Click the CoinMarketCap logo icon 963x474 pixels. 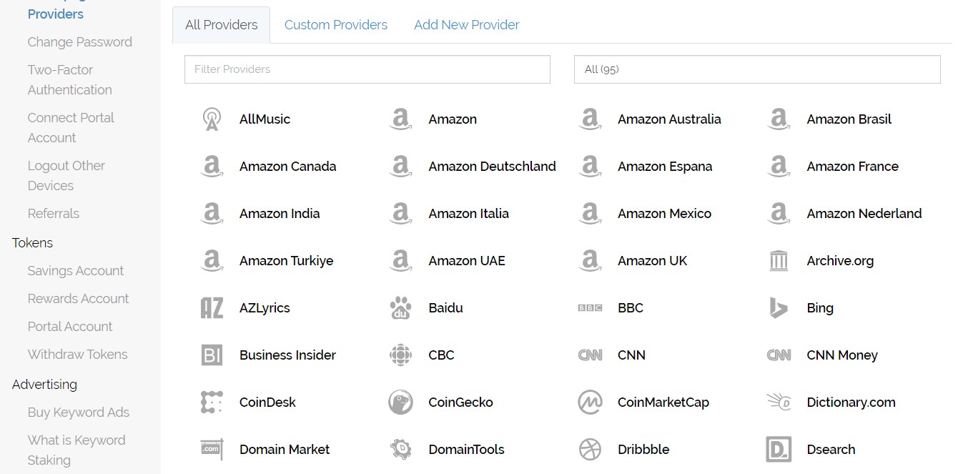pos(590,403)
